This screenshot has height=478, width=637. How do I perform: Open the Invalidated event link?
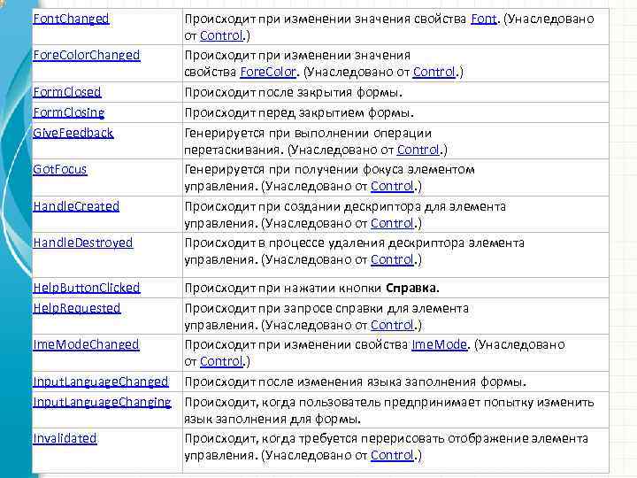tap(65, 438)
